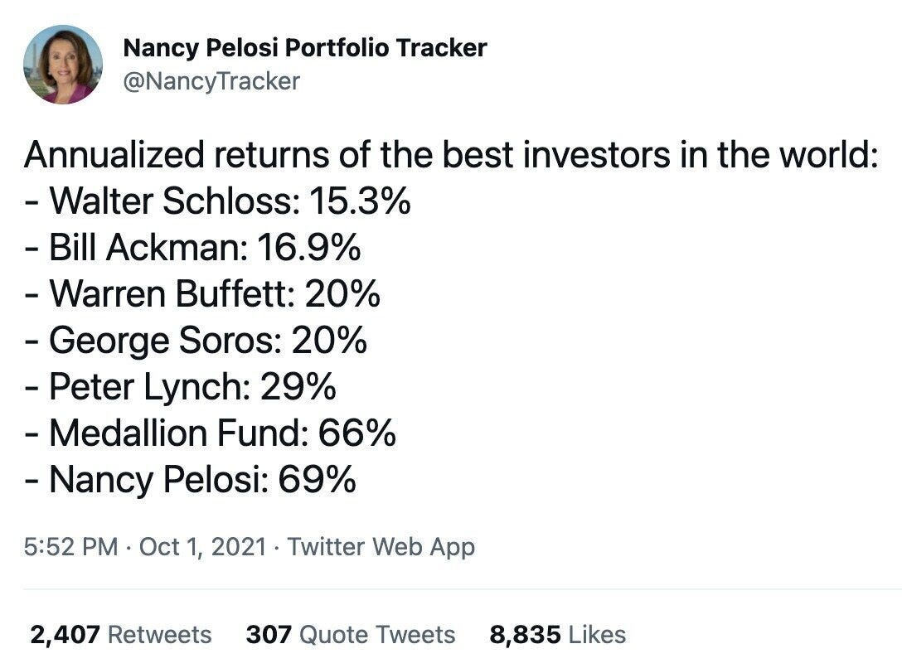The height and width of the screenshot is (668, 902).
Task: Click the Nancy Pelosi: 69% line
Action: click(x=191, y=479)
